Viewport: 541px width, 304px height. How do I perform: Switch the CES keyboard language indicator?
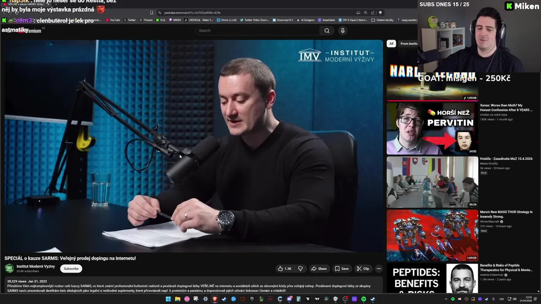tap(502, 299)
